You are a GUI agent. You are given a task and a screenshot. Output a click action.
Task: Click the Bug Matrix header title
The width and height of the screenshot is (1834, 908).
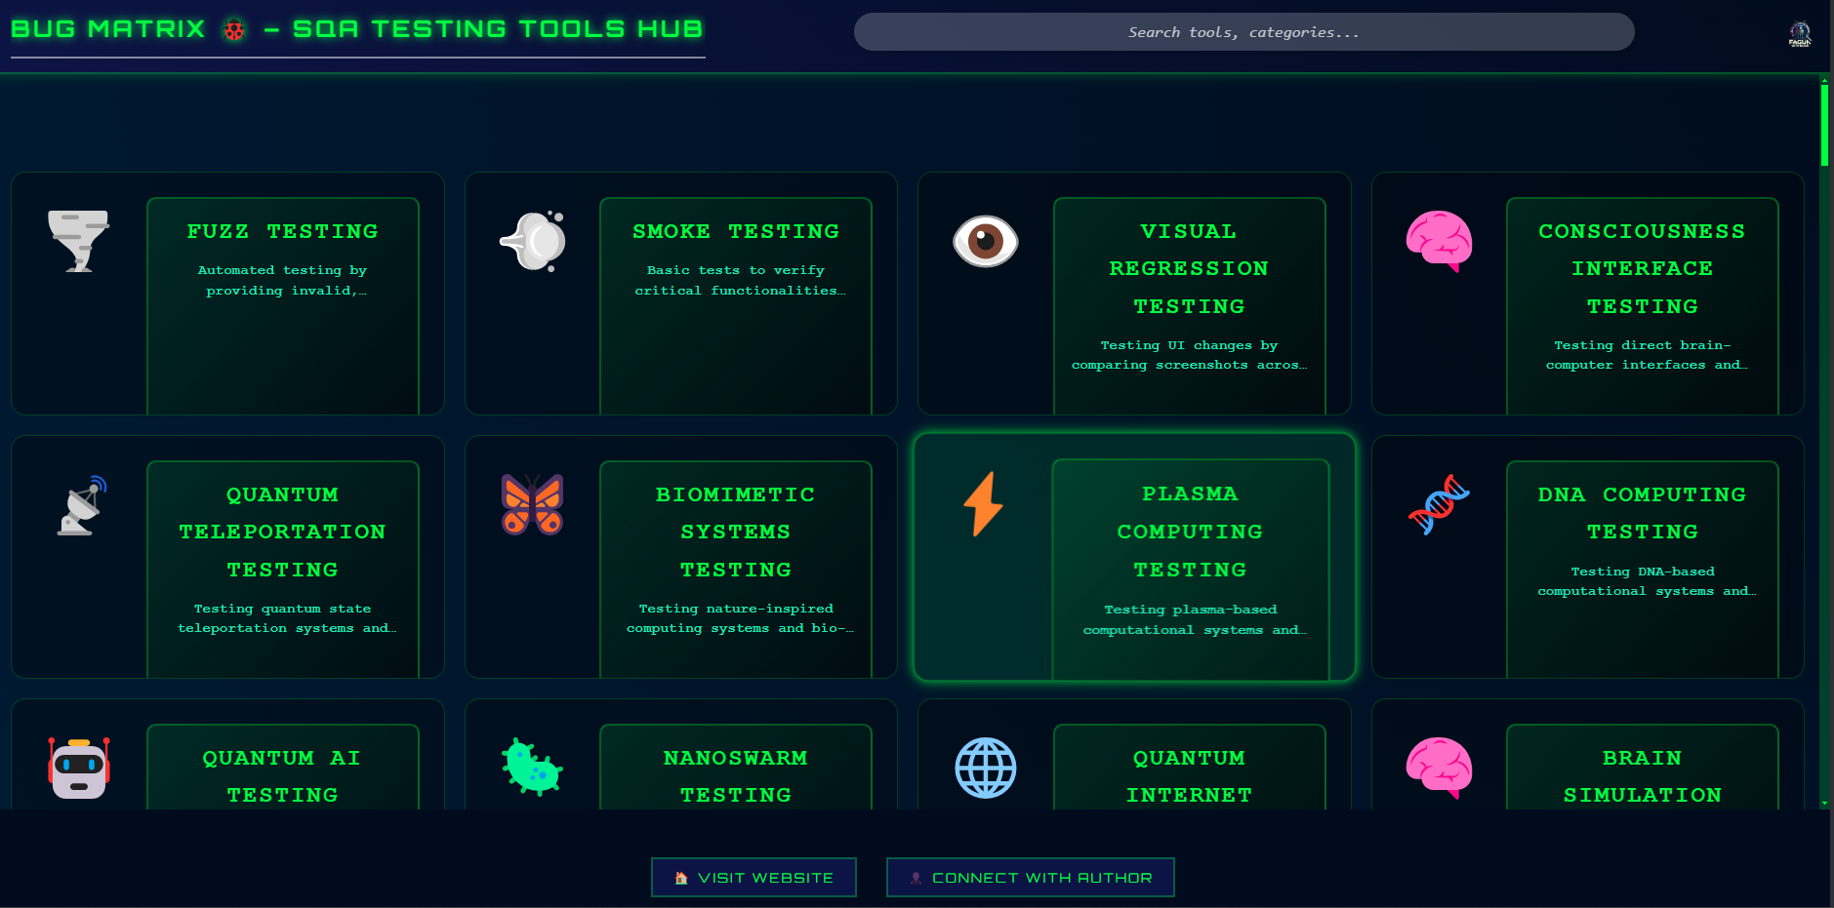click(357, 29)
